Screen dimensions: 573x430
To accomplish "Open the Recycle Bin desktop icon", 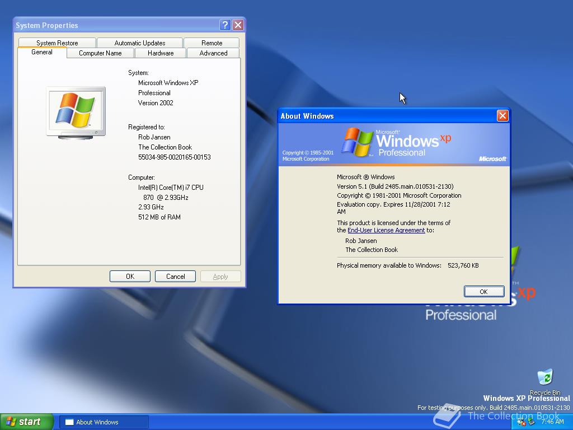I will pos(545,382).
